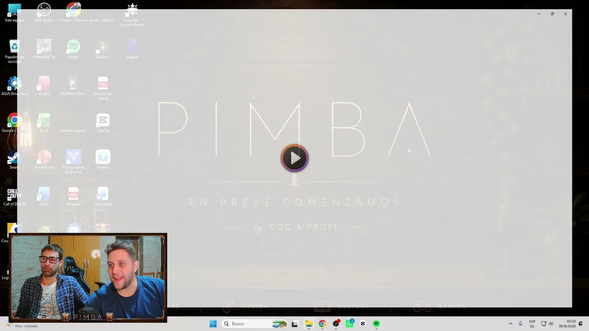Launch ASUS DriverHub from the desktop

pos(14,86)
